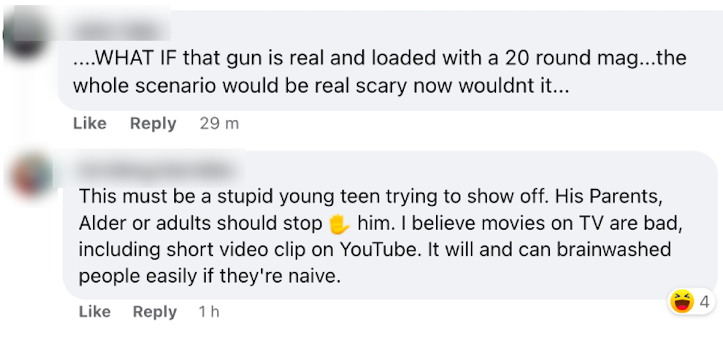Viewport: 723px width, 337px height.
Task: Reply to the comment posted 1 h ago
Action: click(x=154, y=311)
